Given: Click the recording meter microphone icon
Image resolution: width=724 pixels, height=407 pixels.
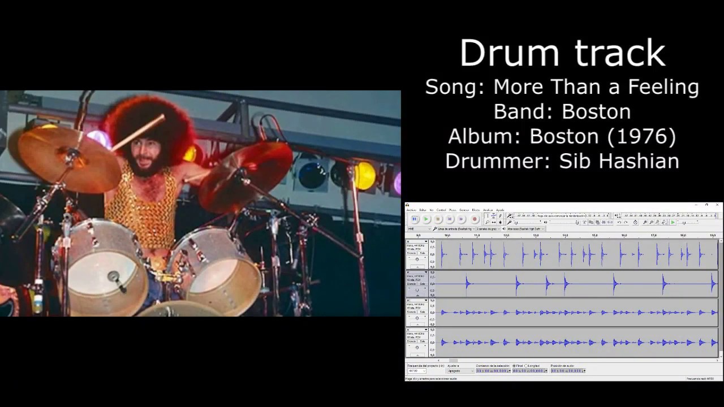Looking at the screenshot, I should click(x=509, y=216).
